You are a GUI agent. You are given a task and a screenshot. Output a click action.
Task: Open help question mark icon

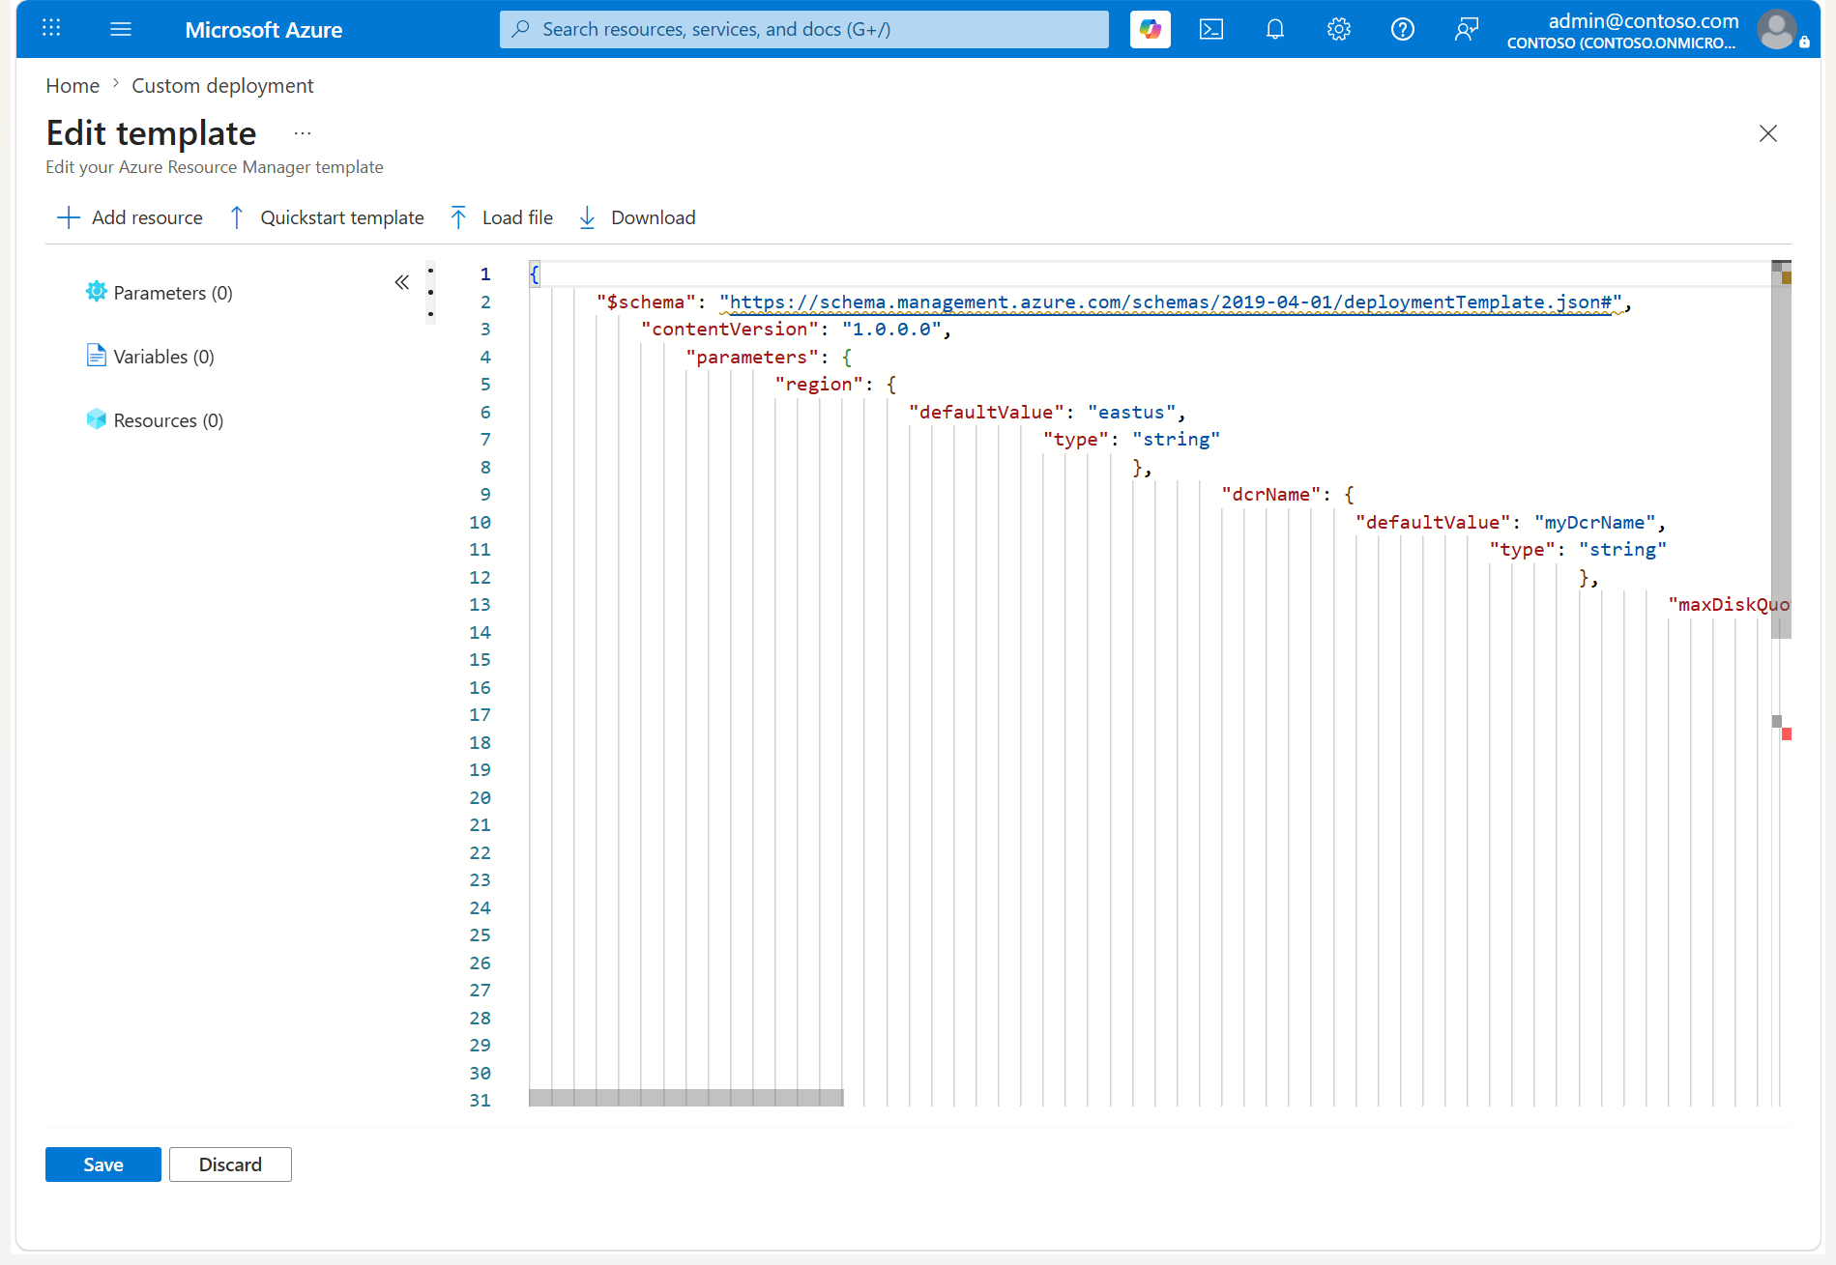click(x=1403, y=29)
